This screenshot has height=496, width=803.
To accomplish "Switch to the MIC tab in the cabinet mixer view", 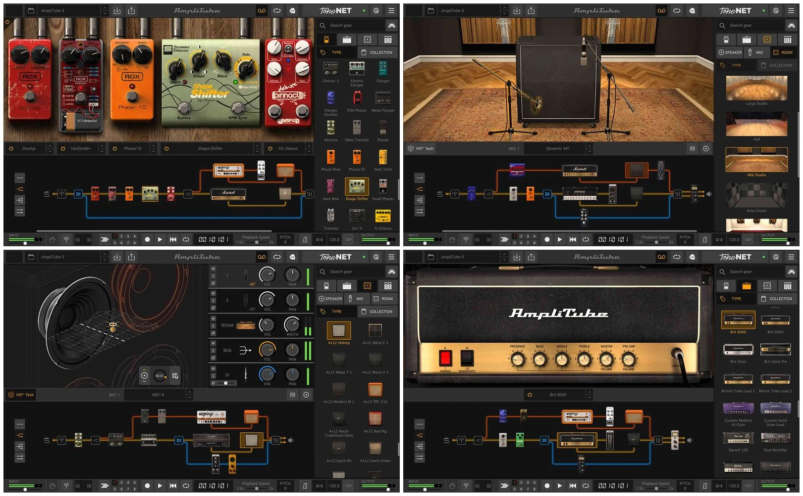I will point(356,299).
